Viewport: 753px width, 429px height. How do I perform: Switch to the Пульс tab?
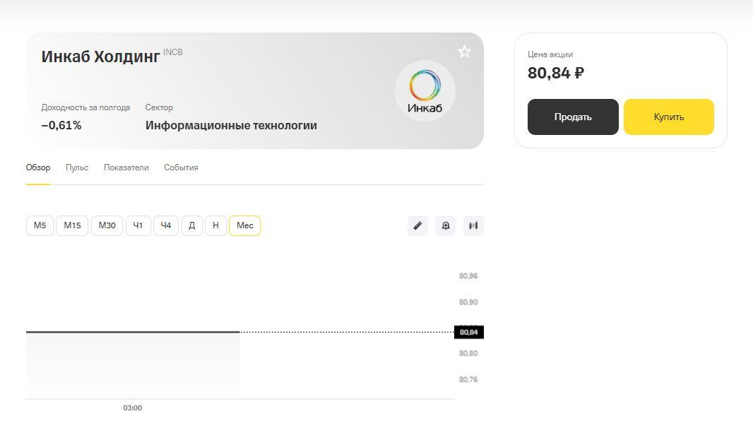[x=77, y=168]
